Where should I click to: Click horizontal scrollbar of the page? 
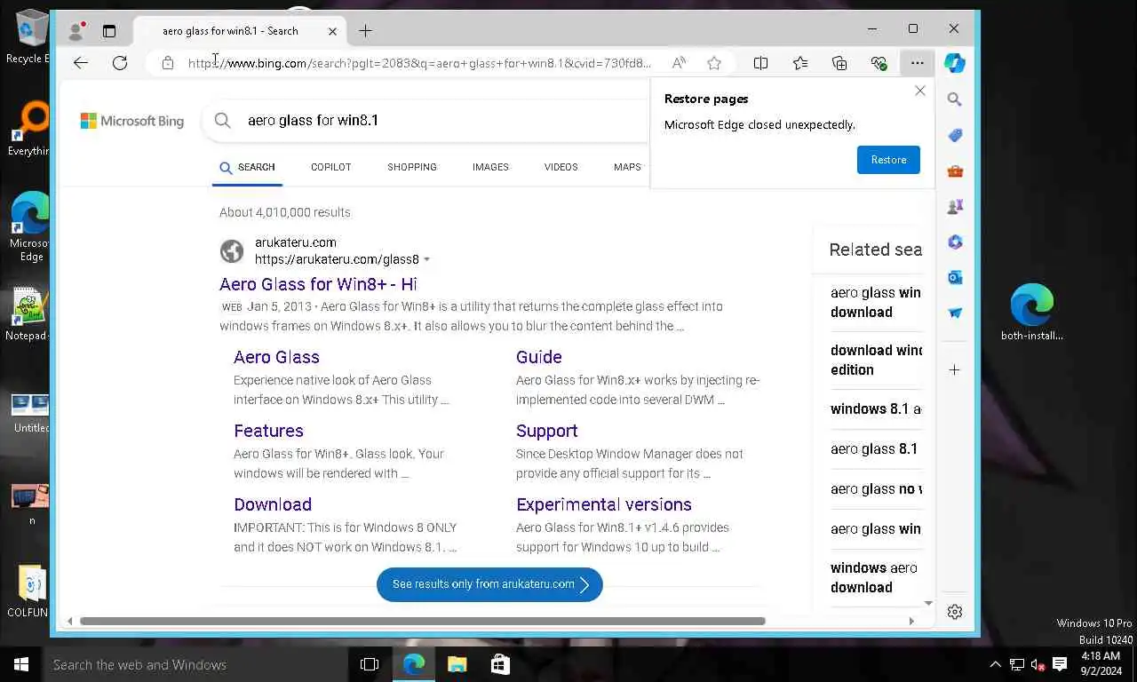point(423,621)
